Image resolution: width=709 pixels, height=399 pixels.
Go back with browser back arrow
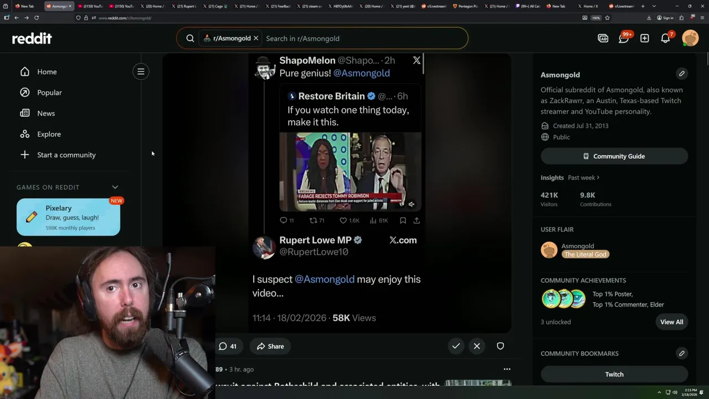[17, 18]
